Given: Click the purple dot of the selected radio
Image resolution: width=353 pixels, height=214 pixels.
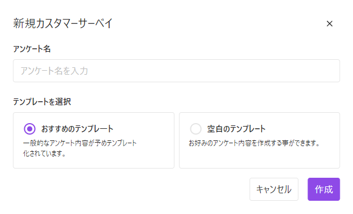Looking at the screenshot, I should [29, 129].
